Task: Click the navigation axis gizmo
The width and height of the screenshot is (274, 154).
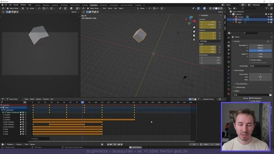Action: 190,20
